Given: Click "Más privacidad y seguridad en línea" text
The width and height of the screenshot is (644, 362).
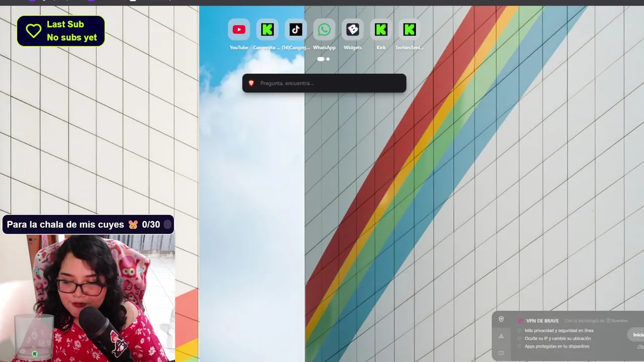Looking at the screenshot, I should pyautogui.click(x=559, y=330).
